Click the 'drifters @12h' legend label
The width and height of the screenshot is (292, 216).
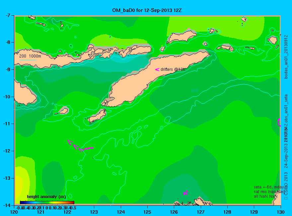(x=173, y=69)
